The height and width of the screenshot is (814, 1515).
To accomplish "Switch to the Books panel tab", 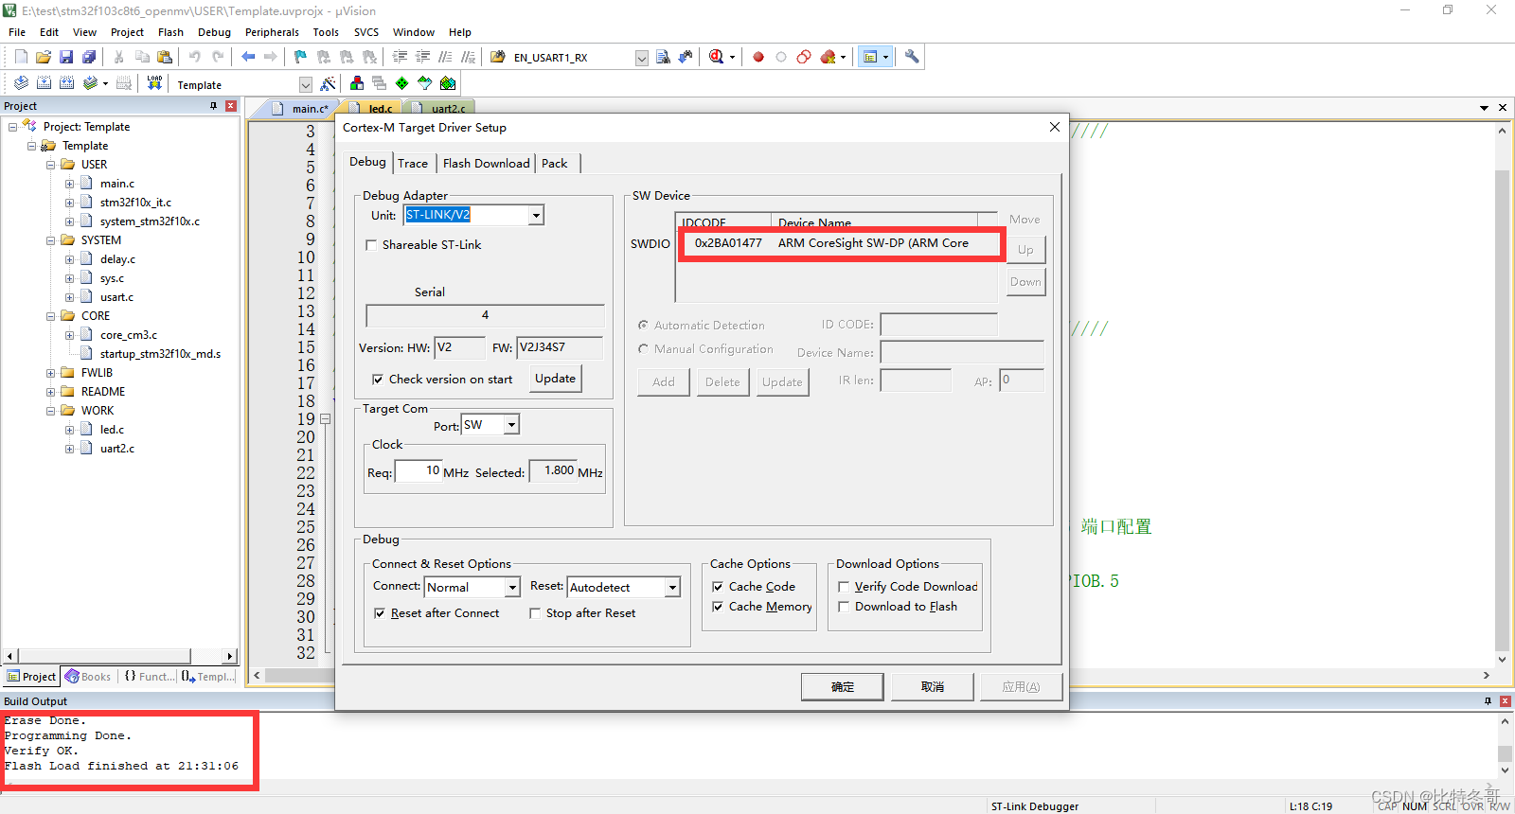I will click(x=88, y=677).
